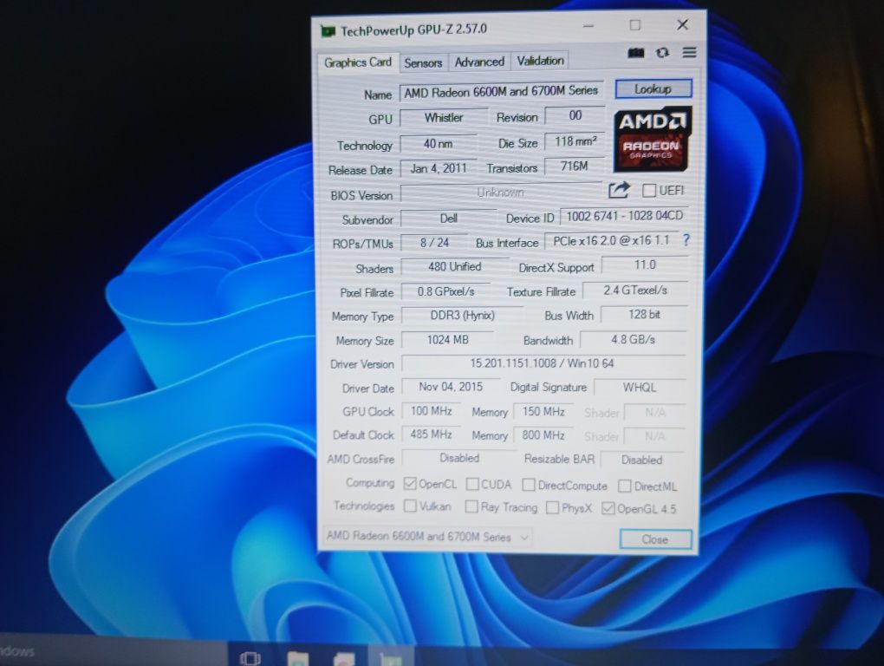Click the Release Date value Jan 4, 2011
The width and height of the screenshot is (884, 666).
tap(438, 168)
